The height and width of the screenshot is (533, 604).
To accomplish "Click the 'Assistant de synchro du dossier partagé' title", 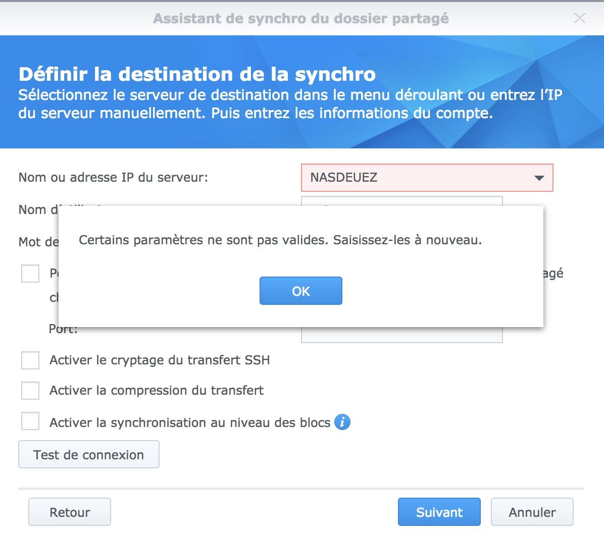I will [x=301, y=19].
